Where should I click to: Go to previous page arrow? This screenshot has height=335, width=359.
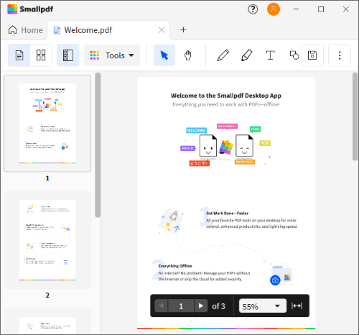[x=162, y=306]
